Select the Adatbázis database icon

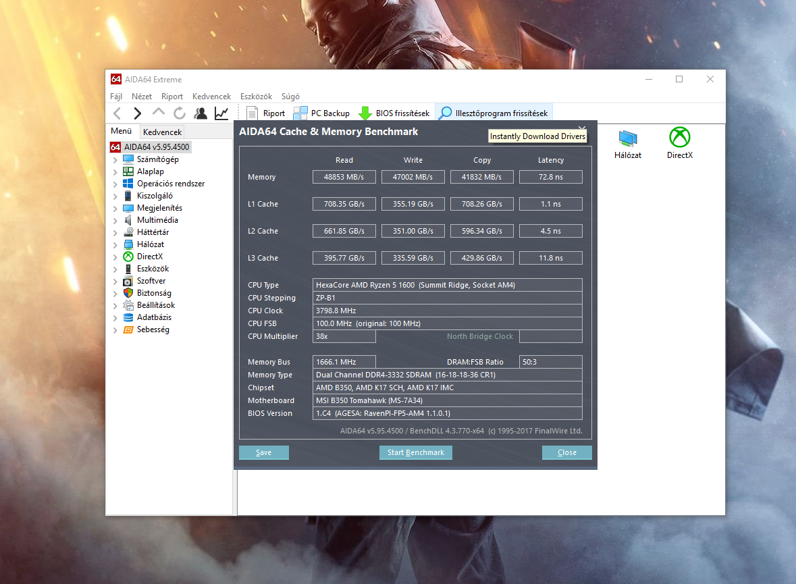click(x=128, y=317)
